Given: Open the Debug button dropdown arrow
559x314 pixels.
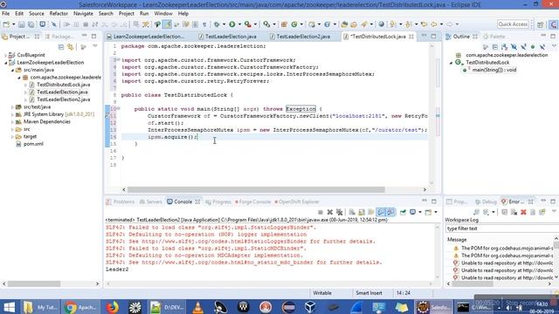Looking at the screenshot, I should point(224,24).
